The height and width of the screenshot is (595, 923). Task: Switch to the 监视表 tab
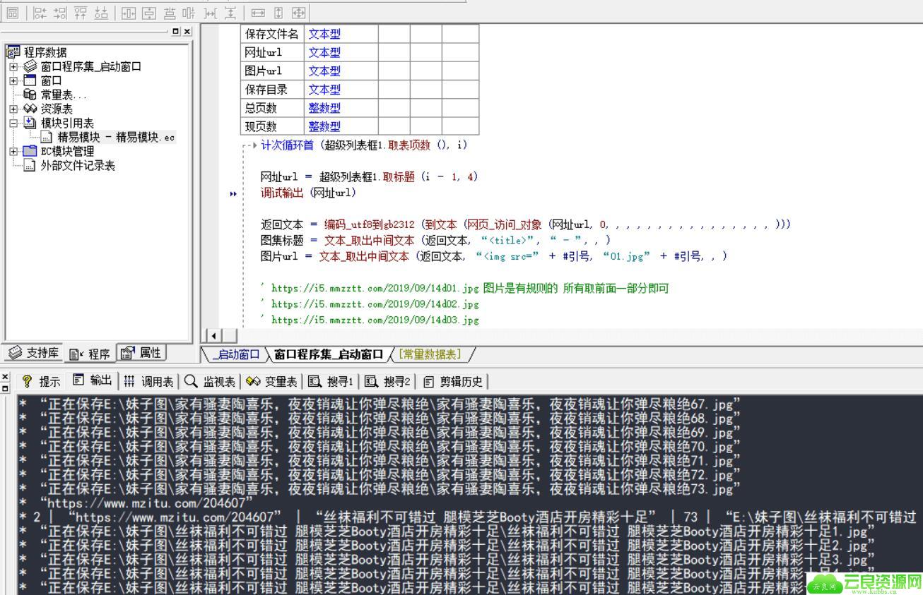click(x=210, y=381)
